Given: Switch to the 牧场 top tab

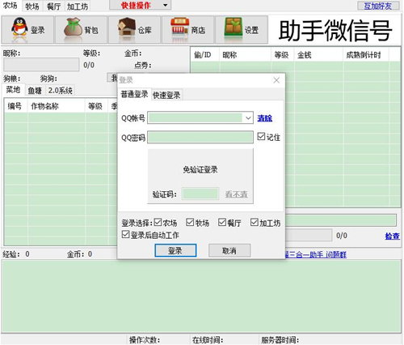Looking at the screenshot, I should click(32, 6).
